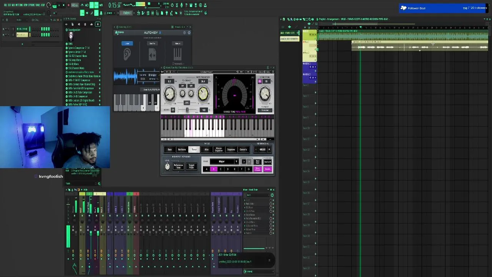
Task: Click the Target Pitch button
Action: point(191,166)
